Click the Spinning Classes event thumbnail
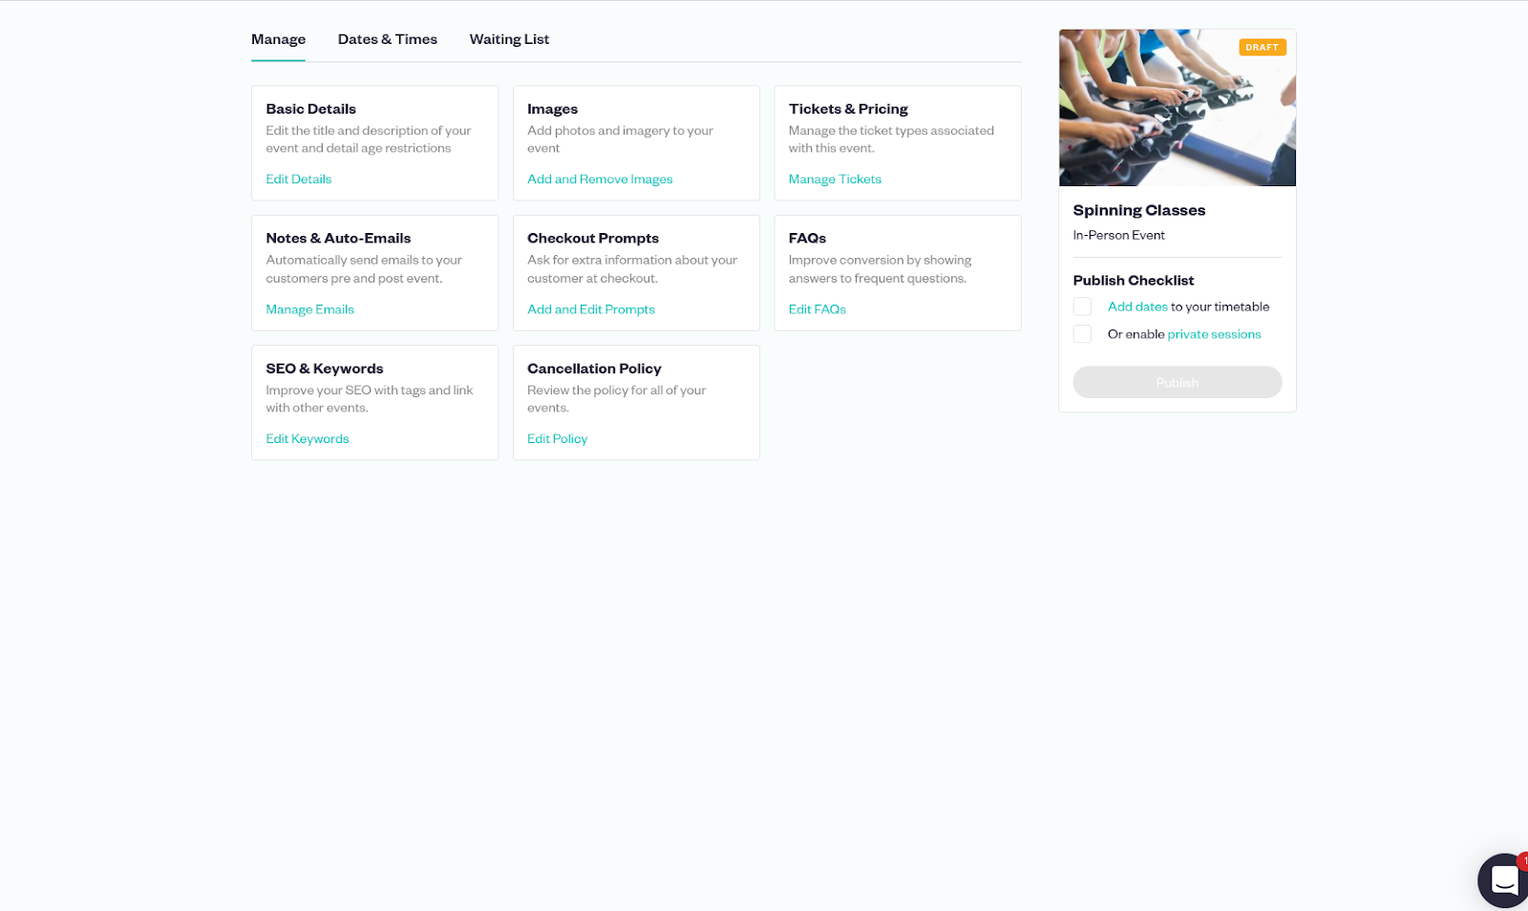 tap(1177, 108)
